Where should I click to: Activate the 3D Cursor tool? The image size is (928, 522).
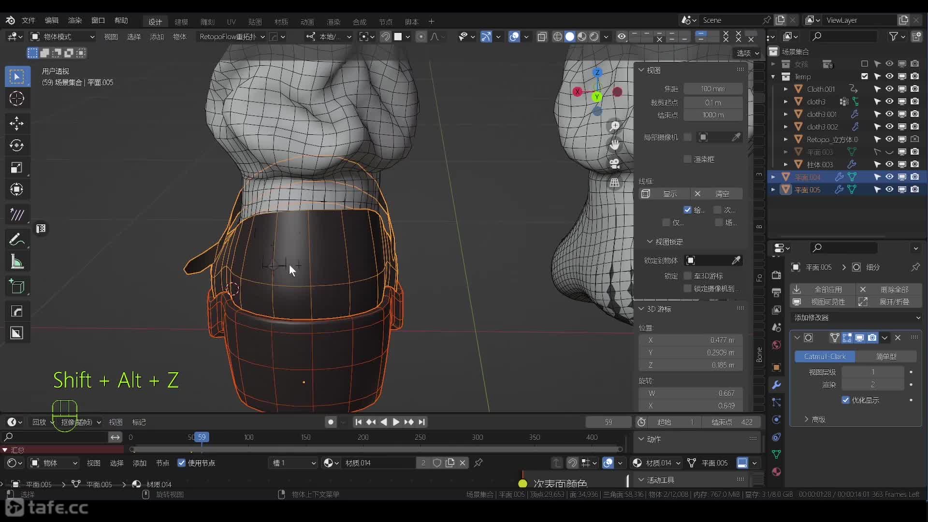17,99
